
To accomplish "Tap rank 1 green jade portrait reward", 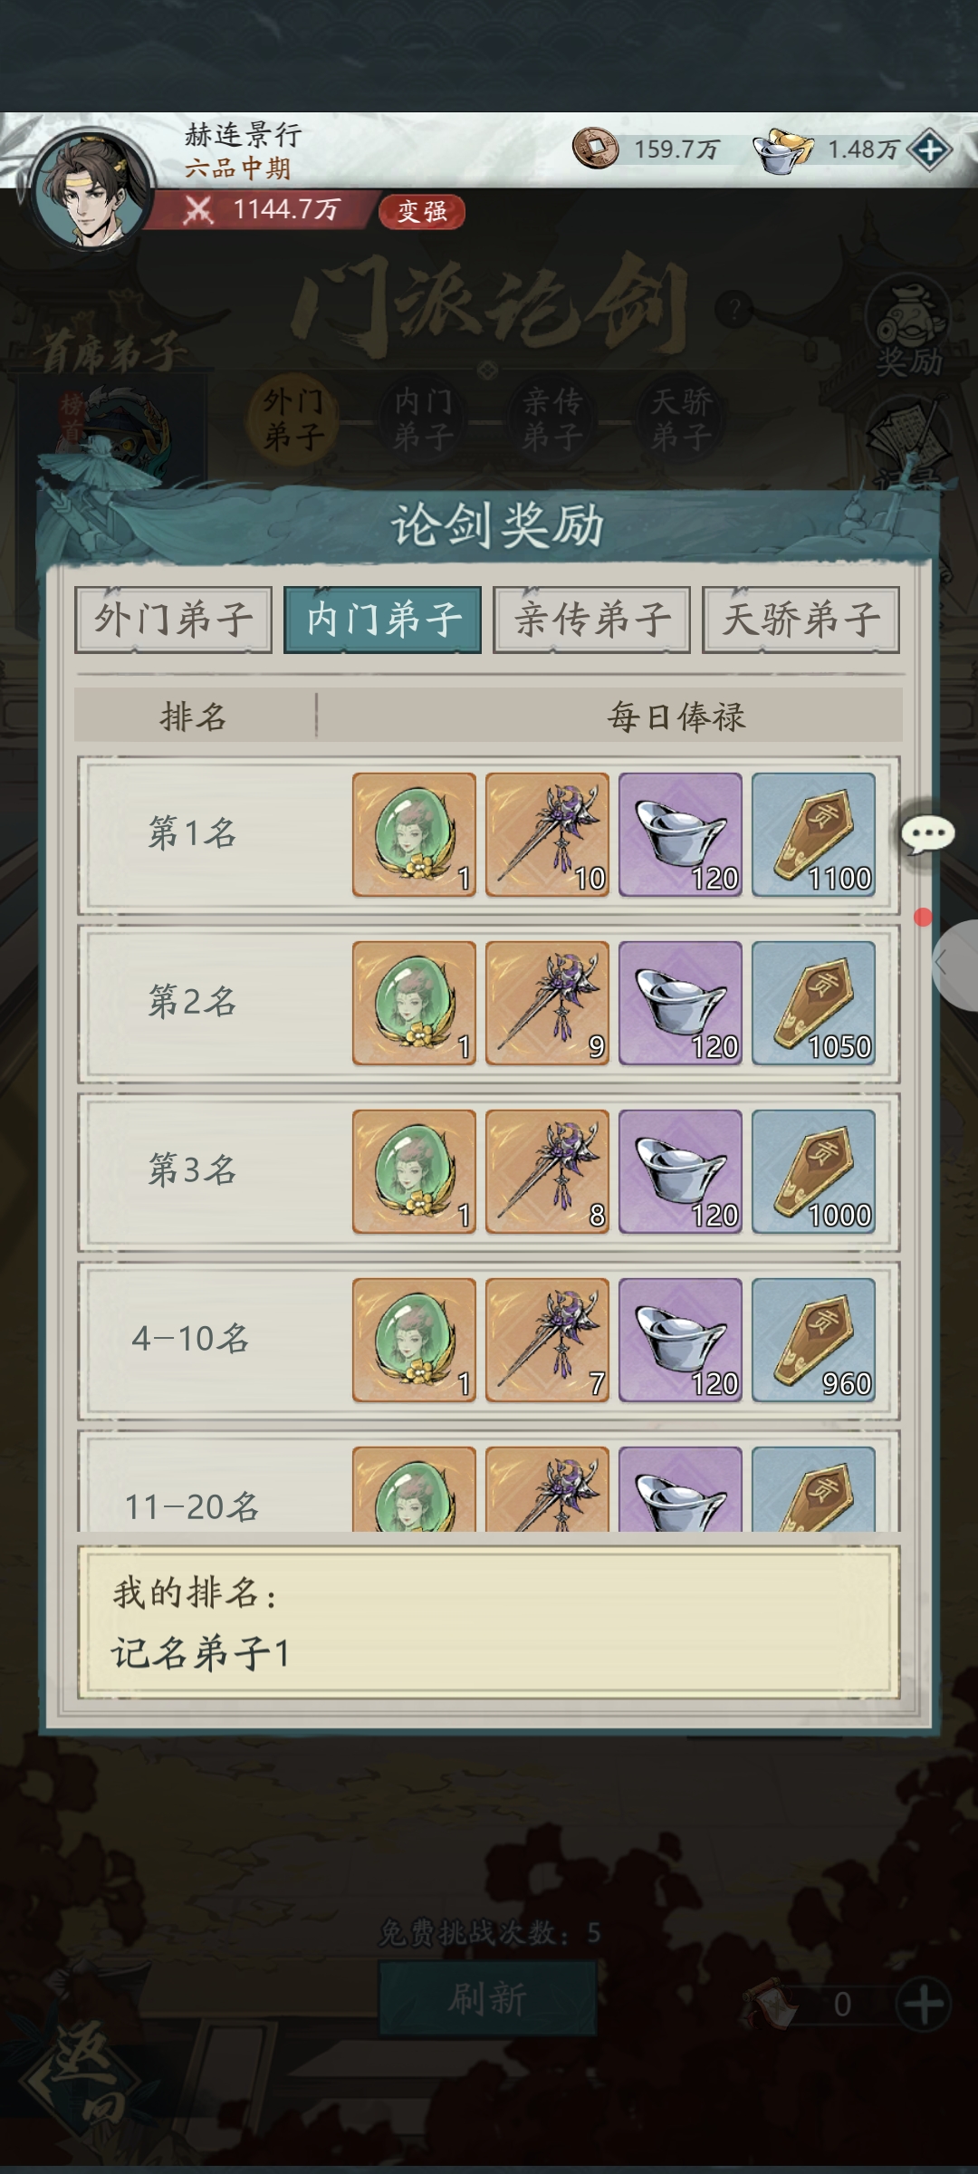I will point(414,834).
